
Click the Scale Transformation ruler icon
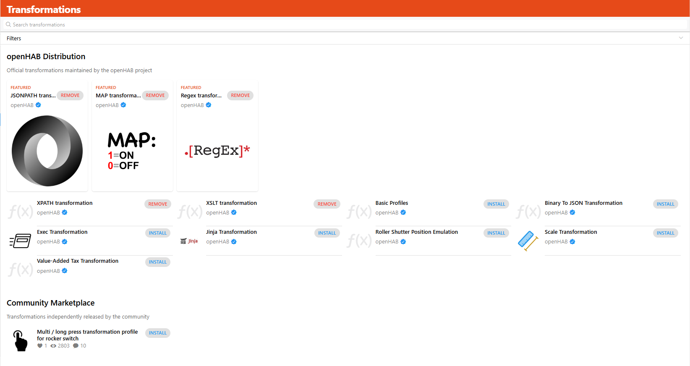point(528,241)
